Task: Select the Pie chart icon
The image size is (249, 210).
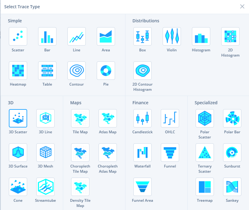Action: [106, 71]
